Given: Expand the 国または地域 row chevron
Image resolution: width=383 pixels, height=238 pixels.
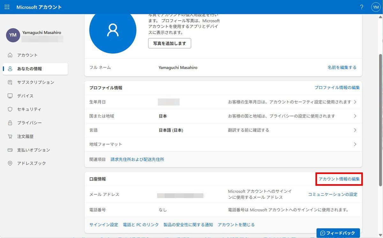Looking at the screenshot, I should 355,116.
